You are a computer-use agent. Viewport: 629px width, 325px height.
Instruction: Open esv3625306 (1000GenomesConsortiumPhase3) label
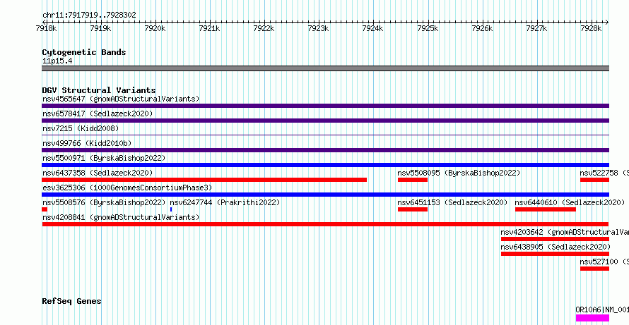pyautogui.click(x=127, y=188)
